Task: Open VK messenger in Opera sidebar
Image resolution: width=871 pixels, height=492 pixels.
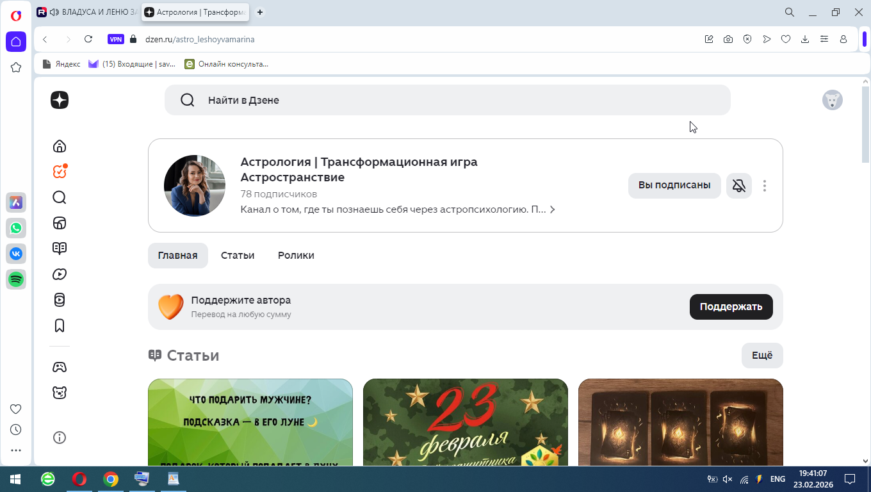Action: pyautogui.click(x=16, y=254)
